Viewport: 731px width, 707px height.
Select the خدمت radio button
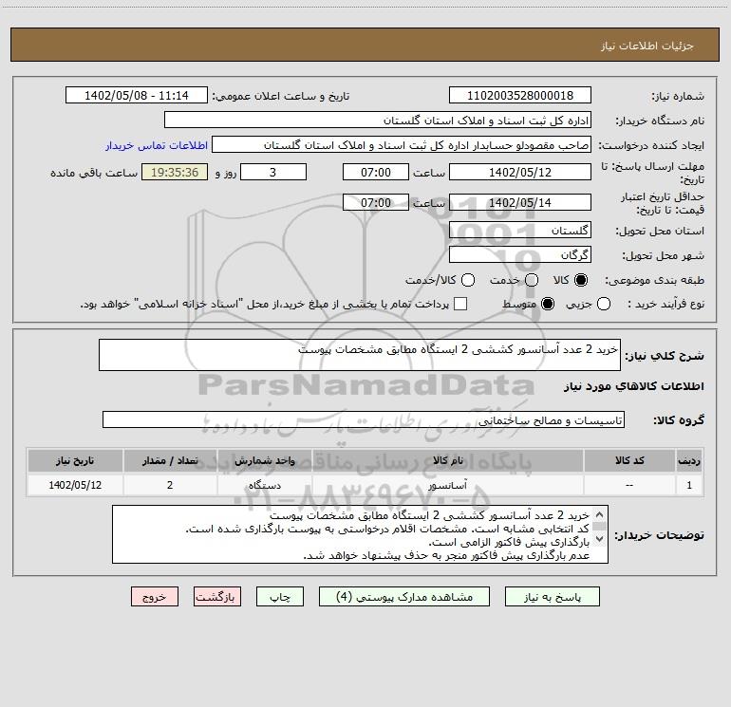(x=532, y=280)
